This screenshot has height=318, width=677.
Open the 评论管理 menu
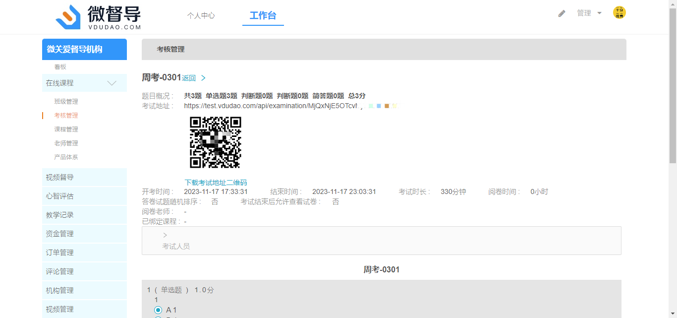(x=84, y=272)
